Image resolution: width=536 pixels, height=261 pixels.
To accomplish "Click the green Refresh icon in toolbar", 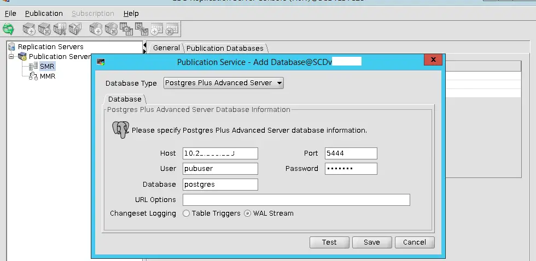I will pyautogui.click(x=8, y=29).
